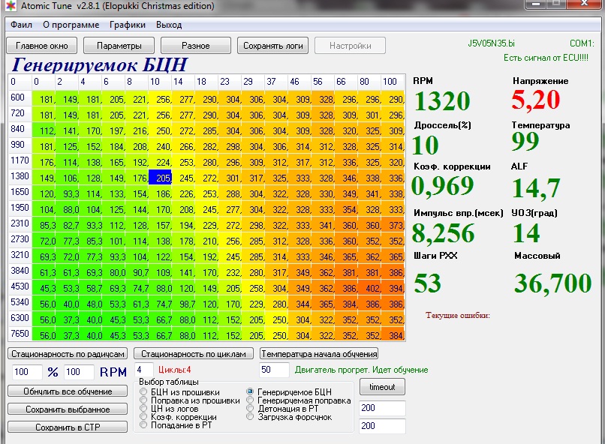
Task: Click the learning start temperature field showing 50
Action: (x=273, y=370)
